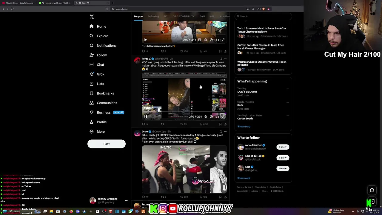Open account menu next to Johnny Graziano
Screen dimensions: 382x215
coord(126,200)
